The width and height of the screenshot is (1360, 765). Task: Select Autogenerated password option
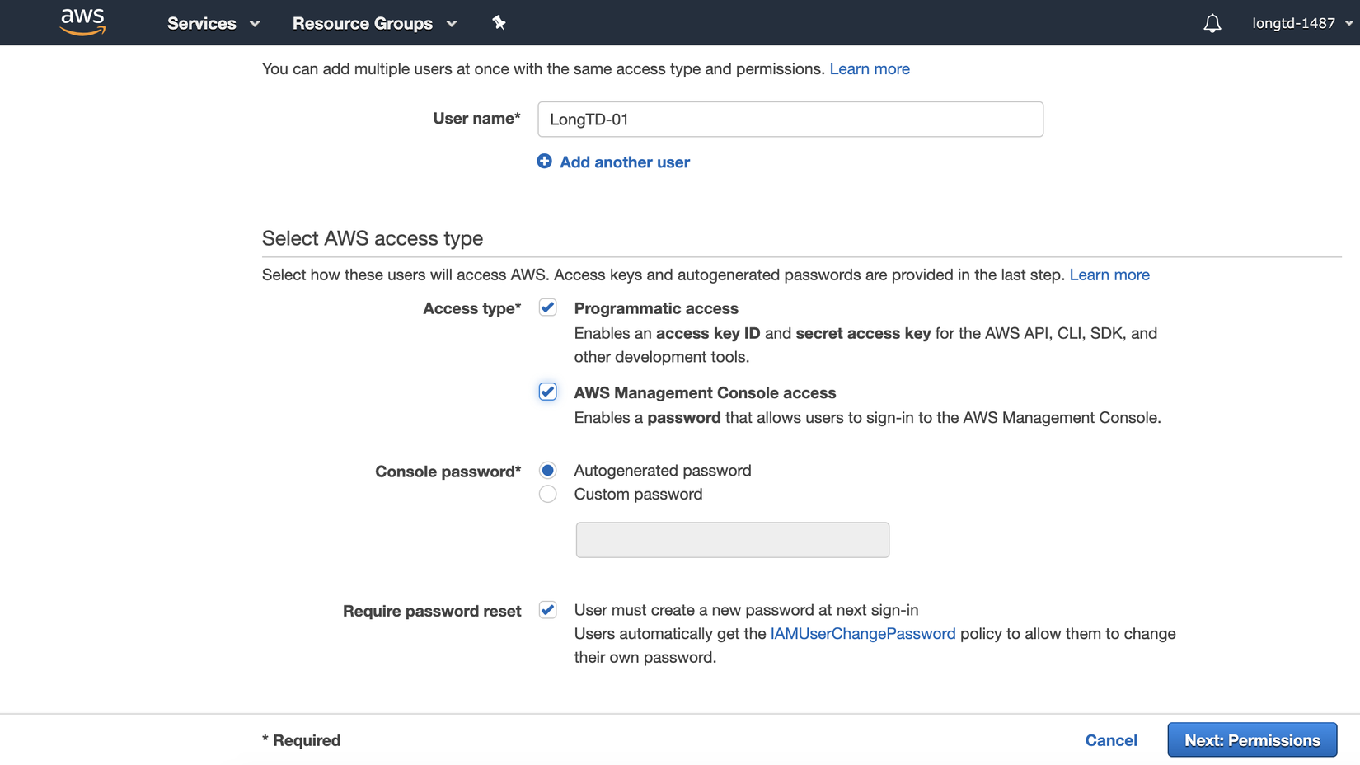[x=548, y=471]
